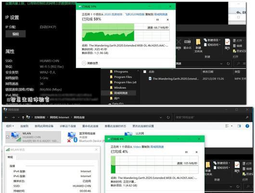Open the 轻松访问 dropdown beside 4% dialog
The width and height of the screenshot is (255, 193).
[221, 168]
